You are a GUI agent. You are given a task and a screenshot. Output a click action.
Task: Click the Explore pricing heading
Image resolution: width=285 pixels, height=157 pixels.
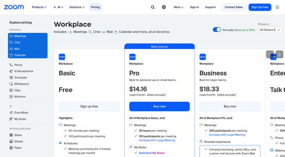pos(20,22)
